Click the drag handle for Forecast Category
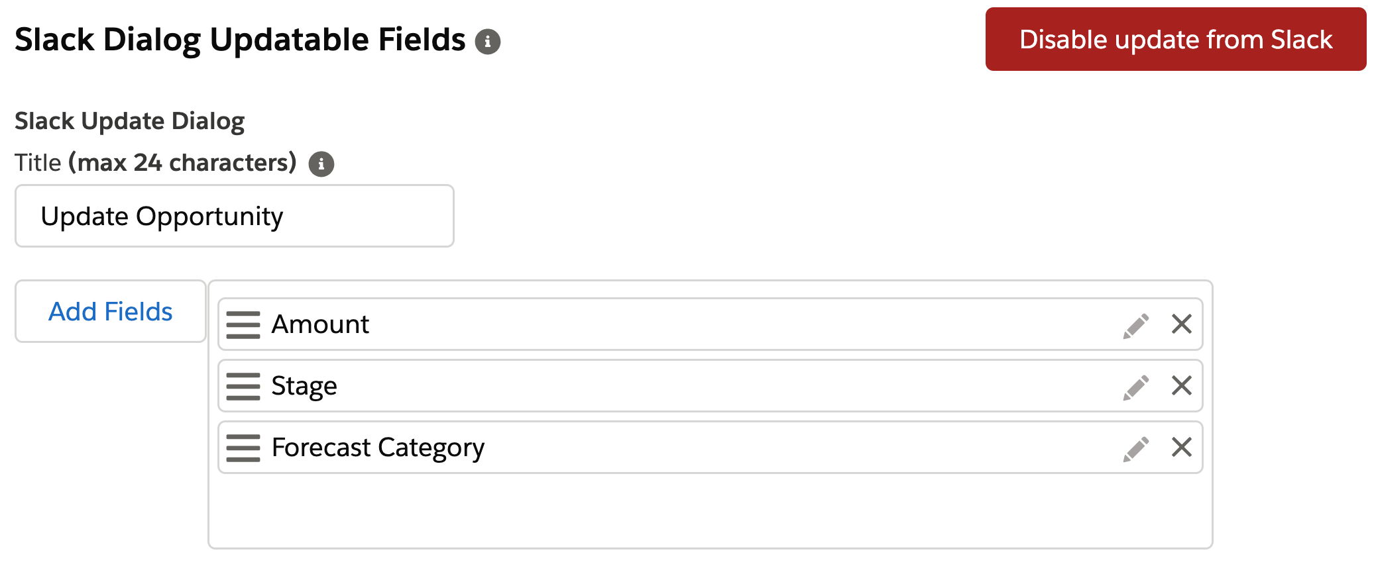This screenshot has height=572, width=1376. 243,448
